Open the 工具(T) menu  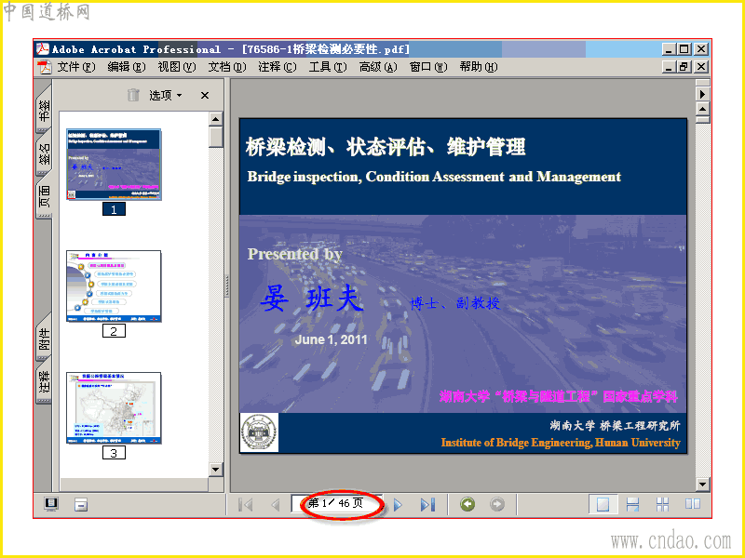point(328,67)
